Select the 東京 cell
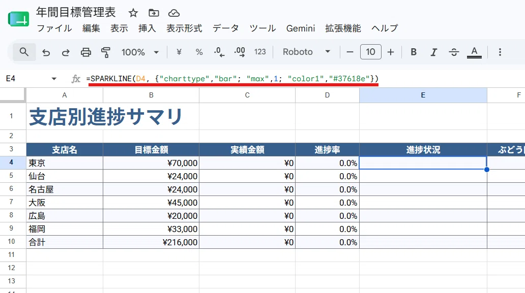 [x=65, y=162]
